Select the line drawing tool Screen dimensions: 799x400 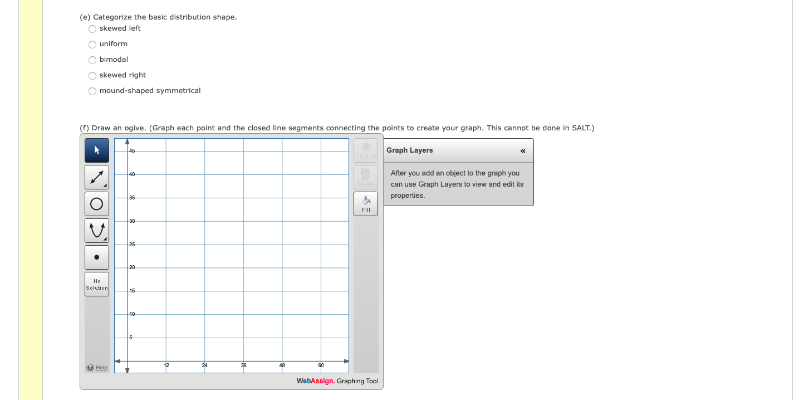(96, 177)
